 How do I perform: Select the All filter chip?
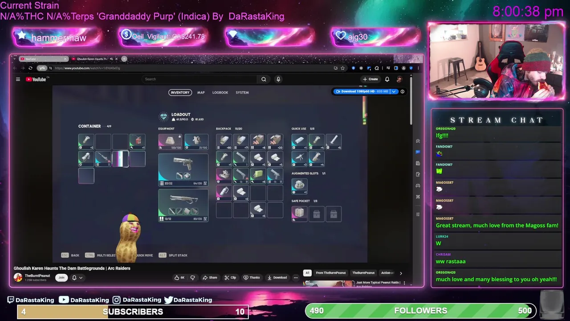[x=307, y=273]
